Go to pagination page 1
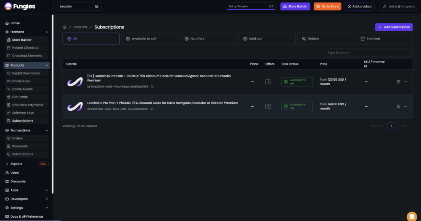The width and height of the screenshot is (421, 221). coord(391,126)
